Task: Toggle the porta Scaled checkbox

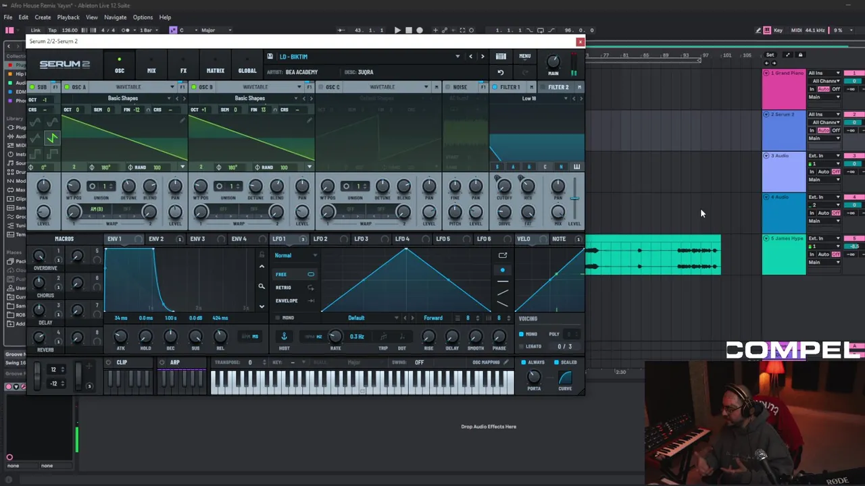Action: (556, 362)
